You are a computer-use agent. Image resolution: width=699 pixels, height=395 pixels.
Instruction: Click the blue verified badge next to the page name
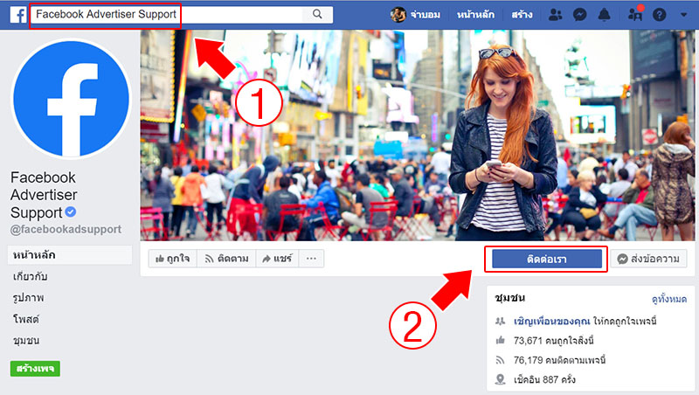click(71, 212)
